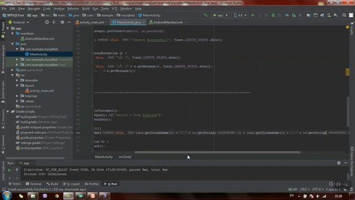
Task: Click the taskbar volume icon
Action: (x=318, y=196)
